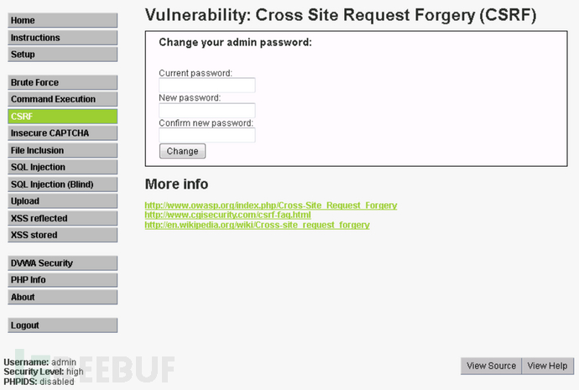Follow the cgisecurity csrf-faq link
The height and width of the screenshot is (390, 579).
227,215
